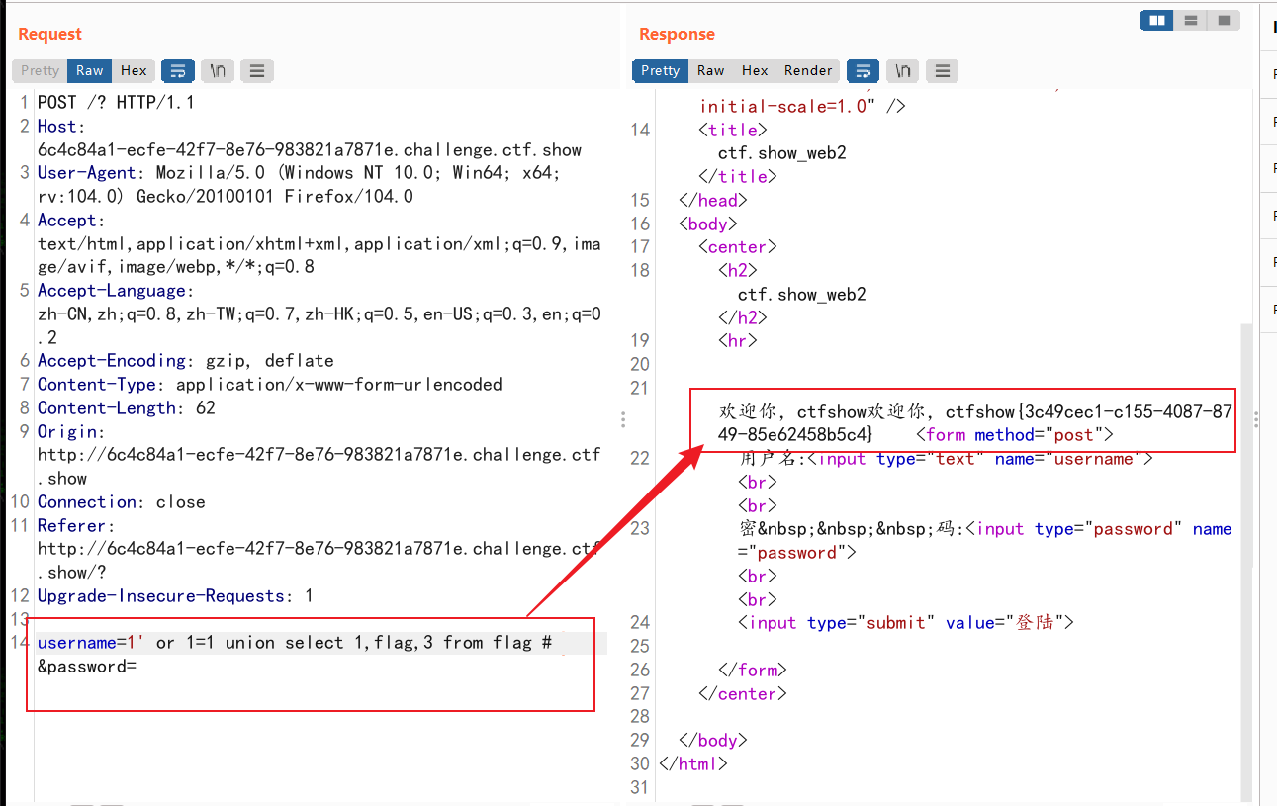Click the password input tag line
1277x806 pixels.
[x=985, y=541]
